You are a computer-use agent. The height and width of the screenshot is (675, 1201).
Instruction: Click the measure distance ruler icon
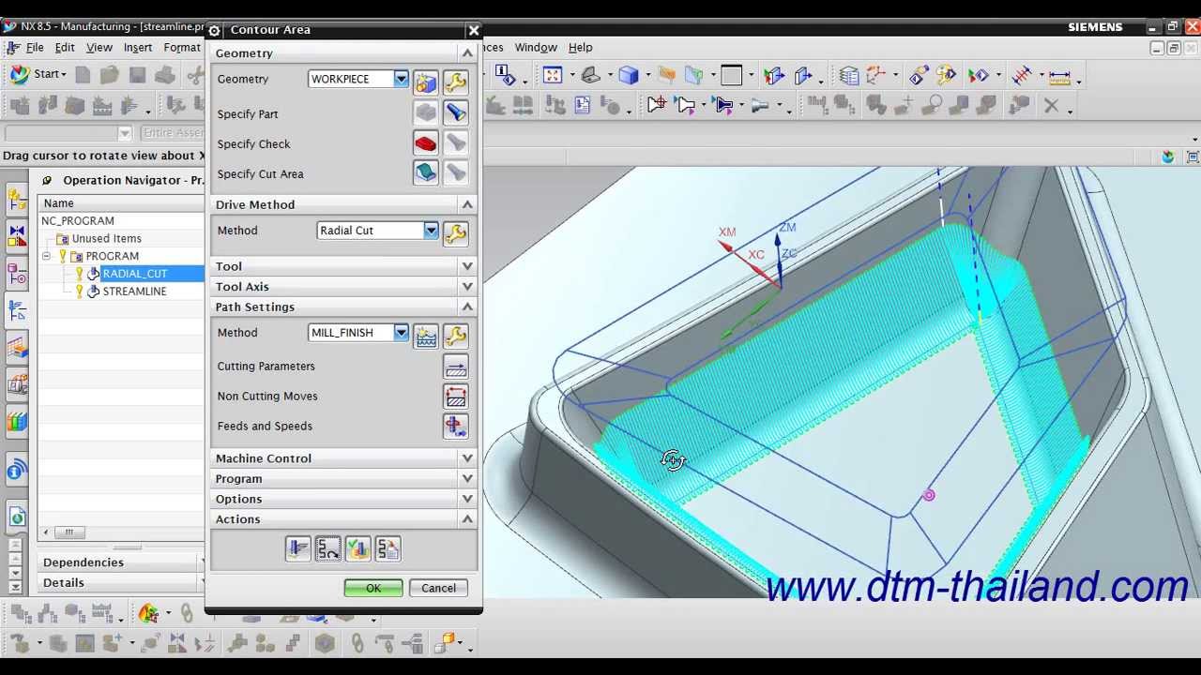[1060, 75]
